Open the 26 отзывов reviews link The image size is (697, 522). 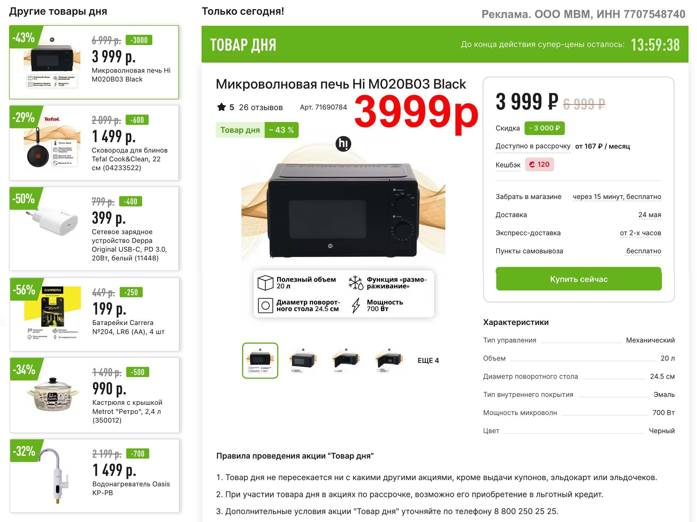[x=260, y=107]
